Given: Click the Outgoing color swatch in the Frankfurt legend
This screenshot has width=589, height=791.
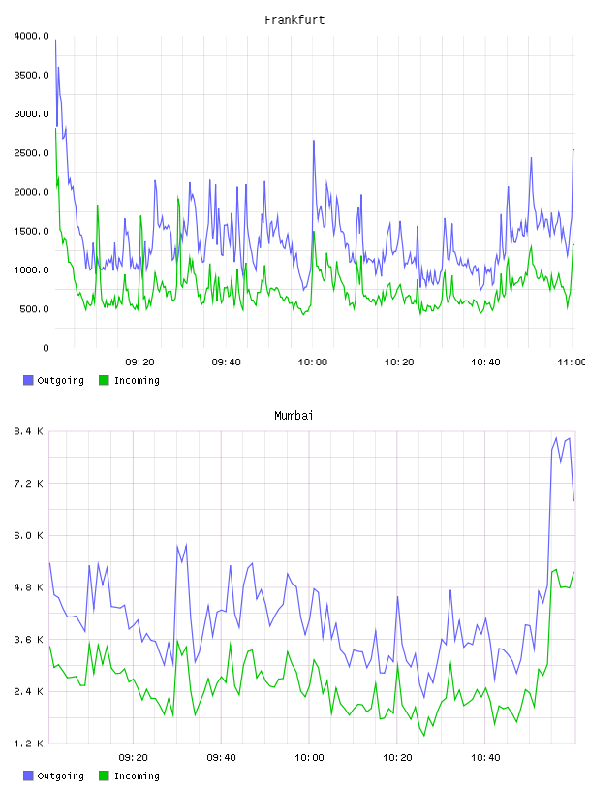Looking at the screenshot, I should point(28,380).
